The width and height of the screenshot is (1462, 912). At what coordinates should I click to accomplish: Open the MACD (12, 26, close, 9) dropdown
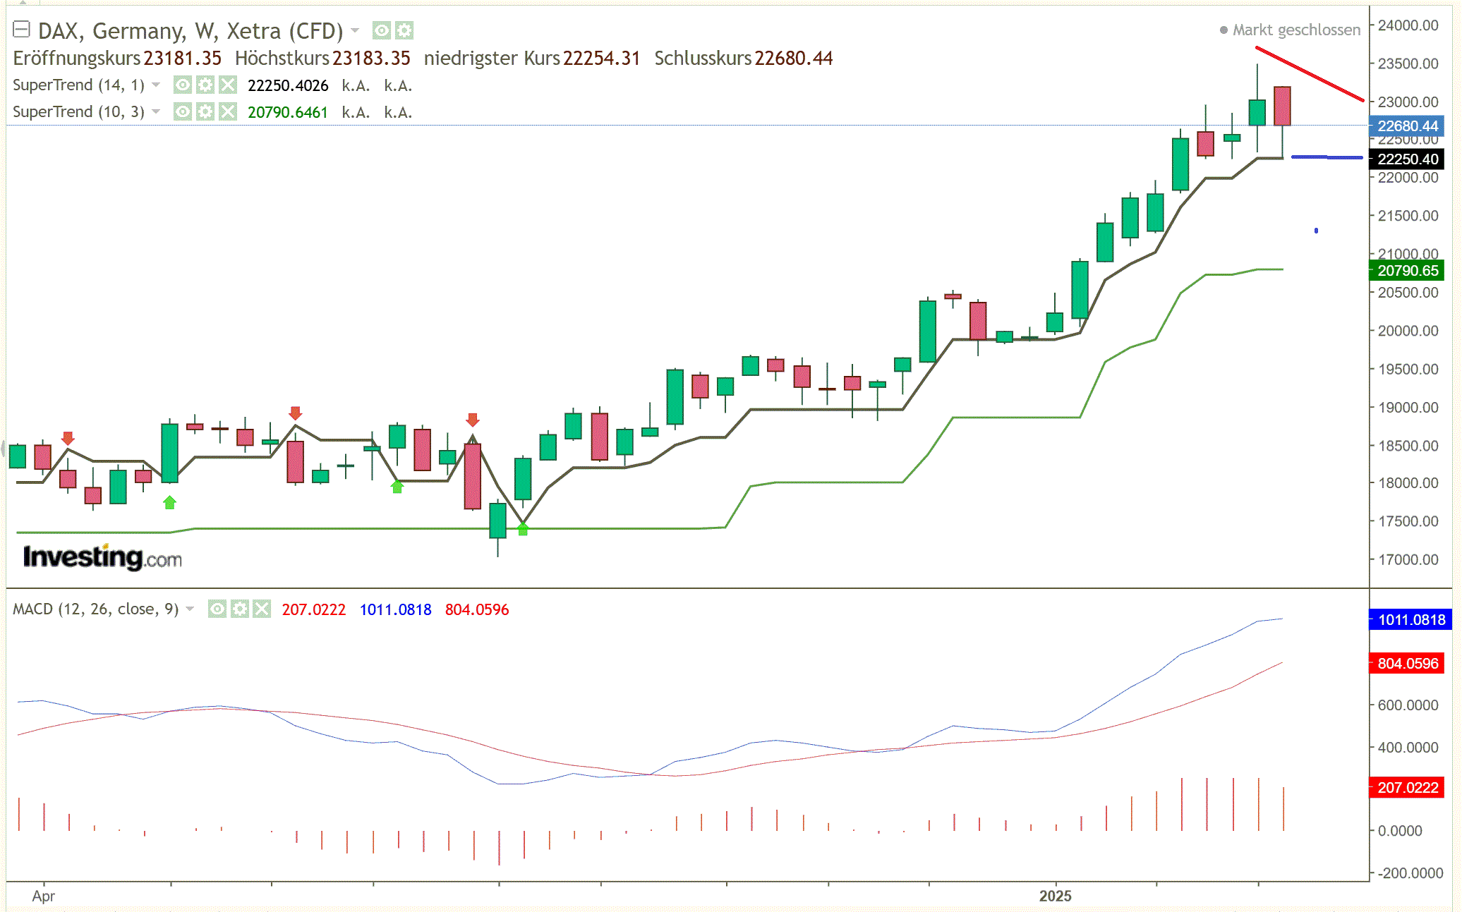coord(189,609)
